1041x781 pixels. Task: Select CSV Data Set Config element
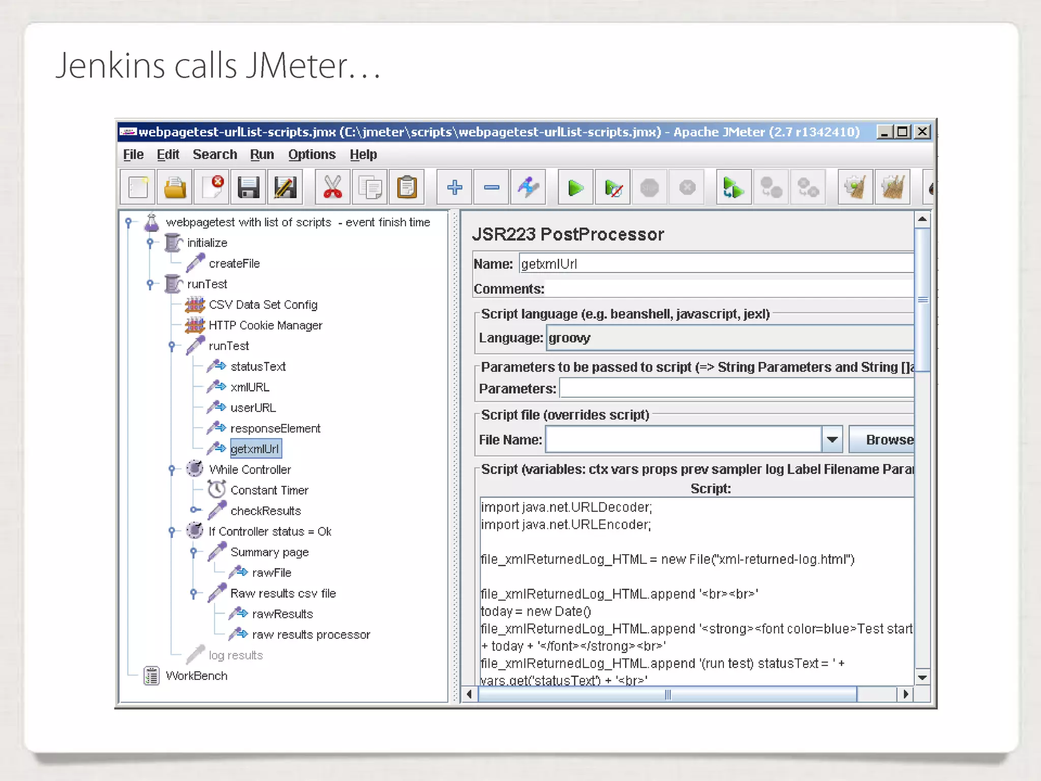coord(263,305)
